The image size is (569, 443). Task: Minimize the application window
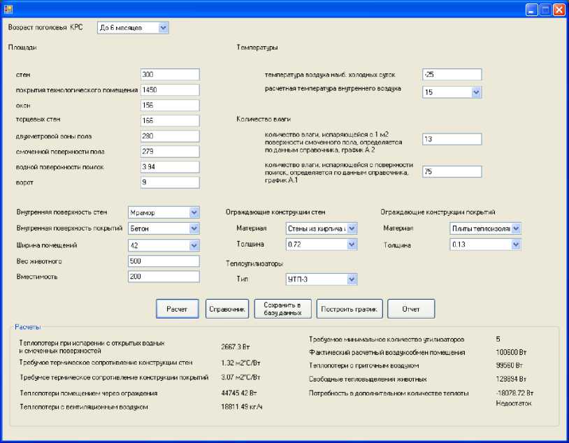532,10
